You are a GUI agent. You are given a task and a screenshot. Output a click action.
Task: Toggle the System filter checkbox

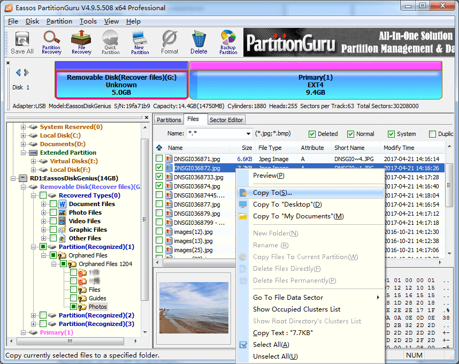(391, 134)
